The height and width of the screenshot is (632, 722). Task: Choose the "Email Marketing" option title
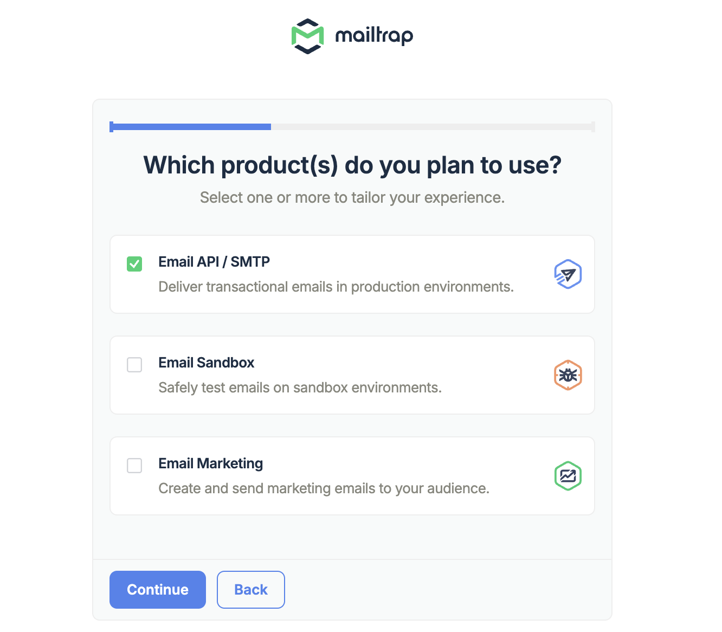point(210,463)
